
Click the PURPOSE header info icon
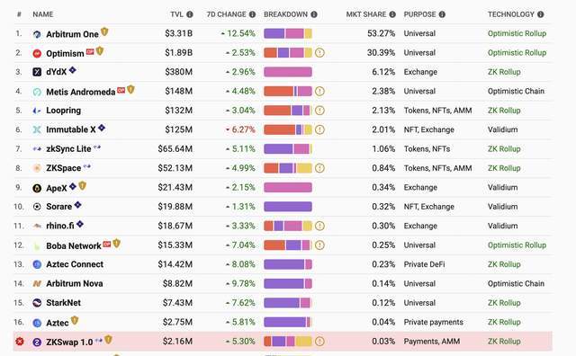(442, 14)
